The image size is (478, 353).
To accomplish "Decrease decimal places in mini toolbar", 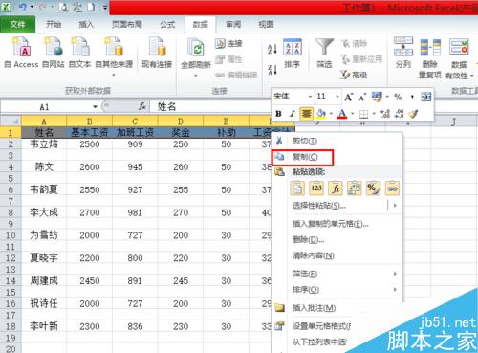I will (399, 114).
